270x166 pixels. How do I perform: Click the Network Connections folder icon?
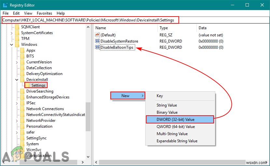click(22, 109)
